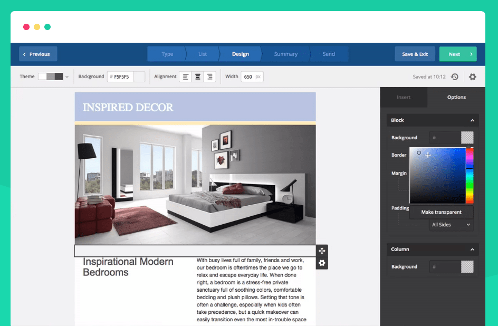The width and height of the screenshot is (498, 326).
Task: Click the Background hex field F5F5F5
Action: (120, 76)
